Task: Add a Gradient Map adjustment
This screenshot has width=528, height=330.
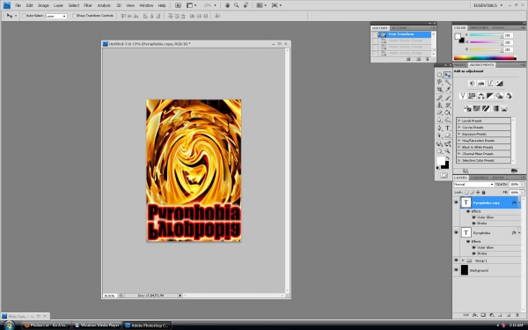Action: coord(495,108)
